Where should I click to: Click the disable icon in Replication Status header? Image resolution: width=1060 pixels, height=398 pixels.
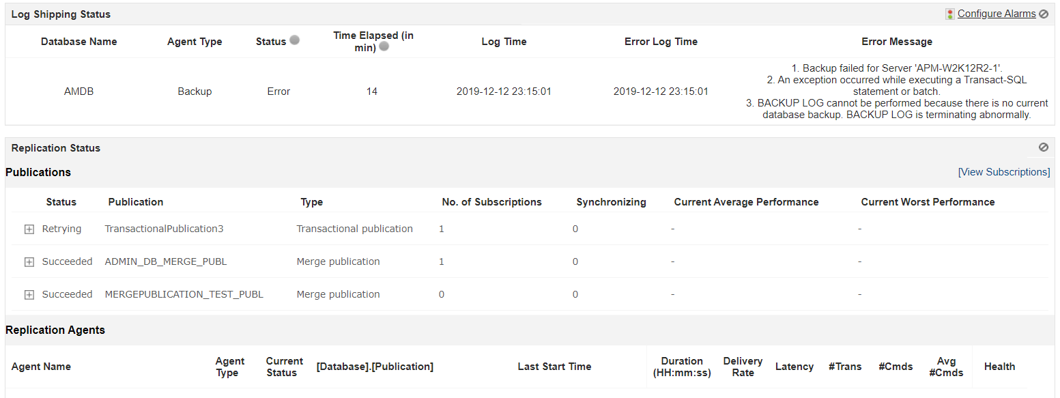click(1044, 147)
